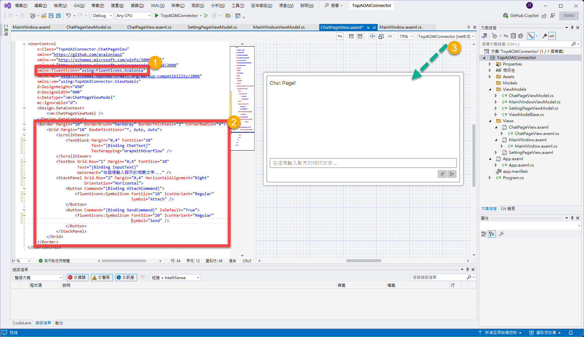Click the designer vertical scrollbar thumb
Viewport: 584px width, 337px height.
[x=474, y=155]
